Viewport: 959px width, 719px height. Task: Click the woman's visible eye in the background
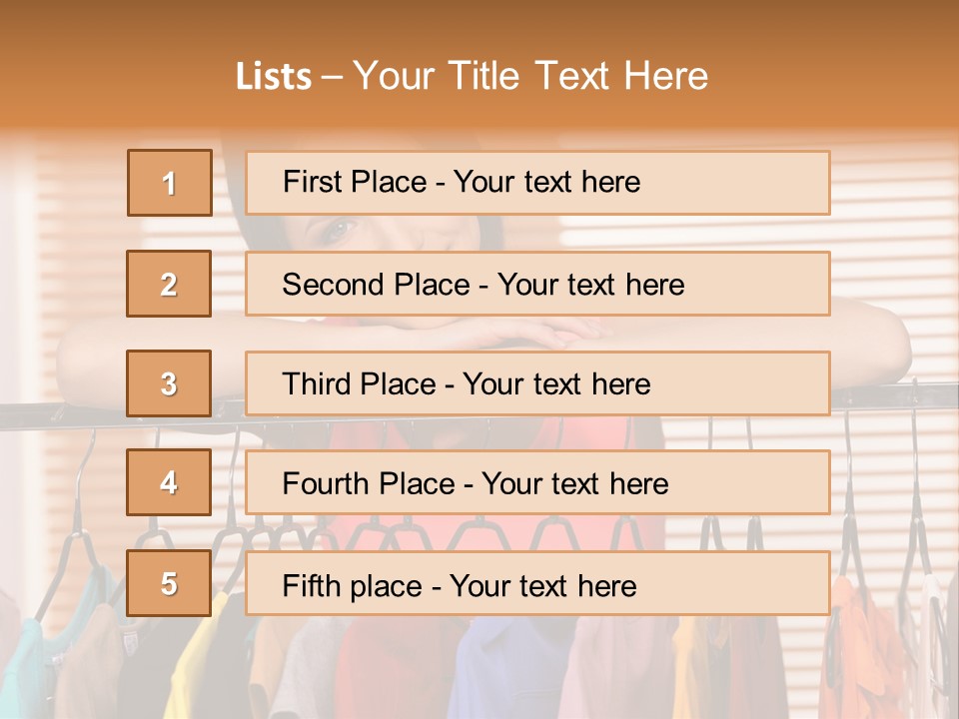[339, 231]
